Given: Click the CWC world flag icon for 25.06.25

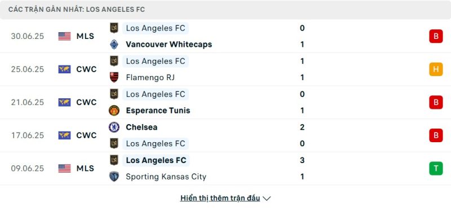Looking at the screenshot, I should (x=64, y=69).
